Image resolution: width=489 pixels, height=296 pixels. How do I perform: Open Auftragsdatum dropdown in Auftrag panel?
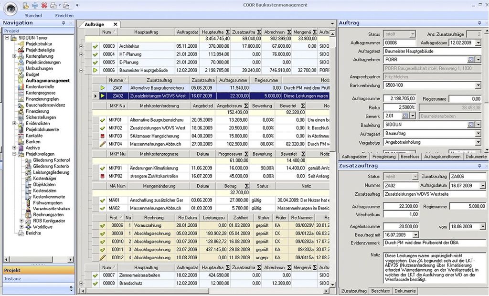point(478,43)
